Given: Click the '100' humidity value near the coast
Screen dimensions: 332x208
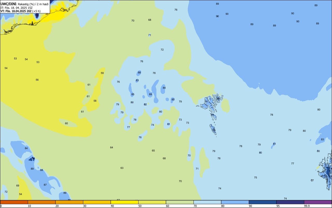Looking at the screenshot, I should pos(37,15).
